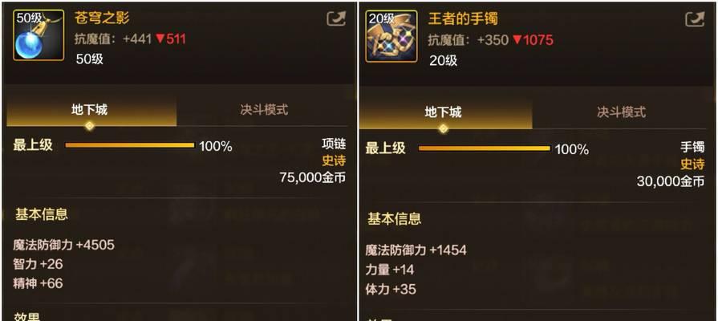Click the 最上级 progress bar for 苍穹之影

coord(130,145)
